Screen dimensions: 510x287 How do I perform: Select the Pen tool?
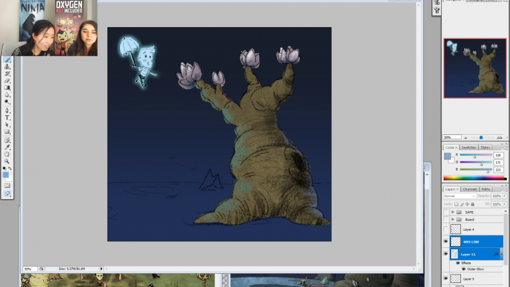(7, 110)
